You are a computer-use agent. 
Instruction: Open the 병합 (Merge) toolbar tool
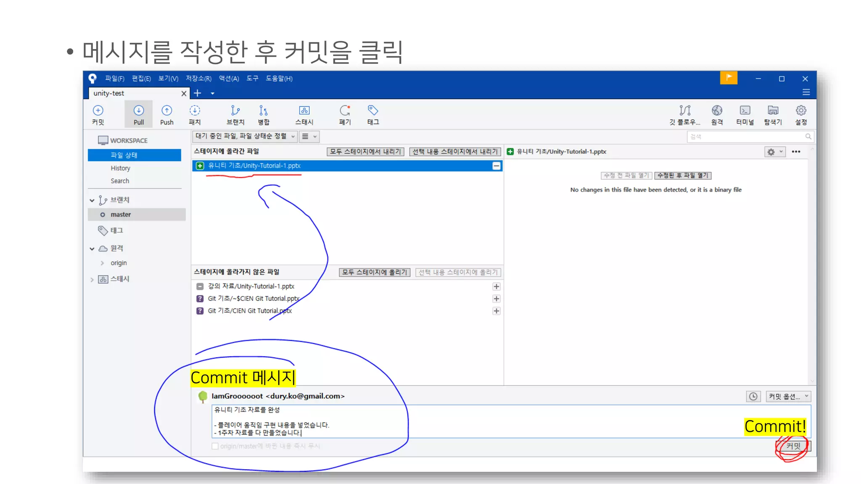click(264, 115)
